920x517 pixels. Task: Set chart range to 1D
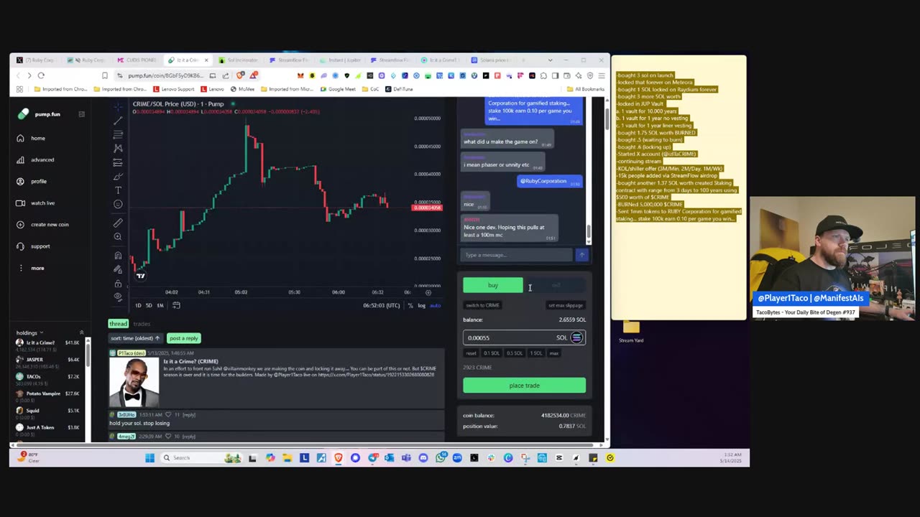pyautogui.click(x=138, y=305)
